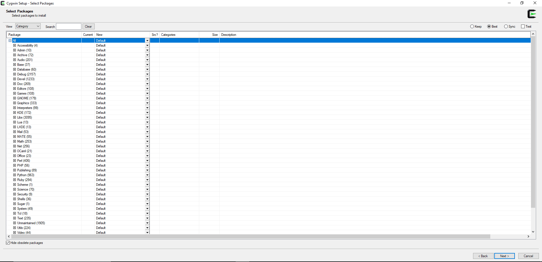Click the scroll down arrow
Image resolution: width=542 pixels, height=262 pixels.
pyautogui.click(x=533, y=232)
